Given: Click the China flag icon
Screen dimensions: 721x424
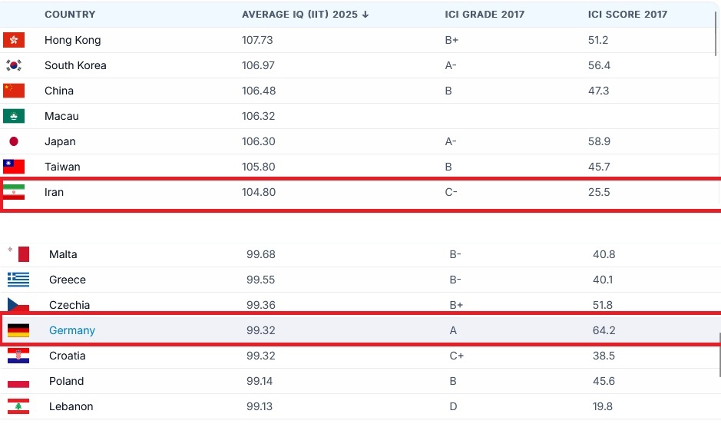Looking at the screenshot, I should point(14,91).
